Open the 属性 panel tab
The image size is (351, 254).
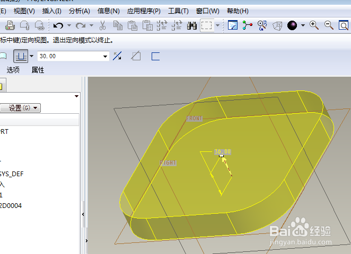[38, 70]
